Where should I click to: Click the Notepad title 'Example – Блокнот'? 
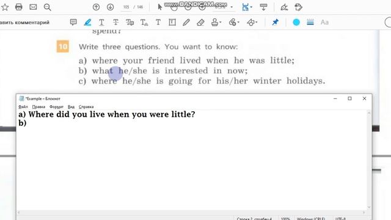tap(43, 99)
